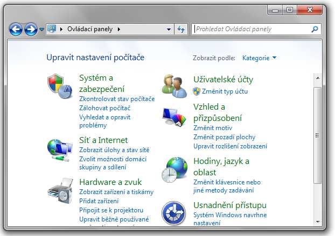335x236 pixels.
Task: Open Zálohovat počítač link
Action: click(104, 108)
